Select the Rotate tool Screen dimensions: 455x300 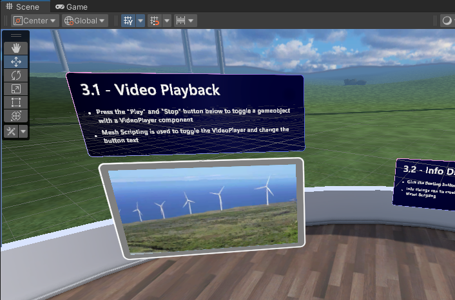point(16,75)
